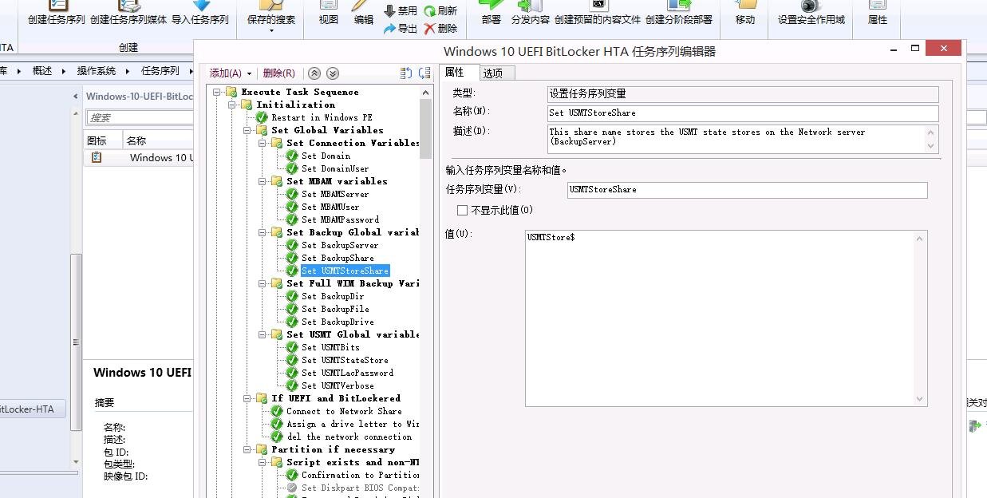Collapse the Execute Task Sequence node
Image resolution: width=987 pixels, height=498 pixels.
217,92
